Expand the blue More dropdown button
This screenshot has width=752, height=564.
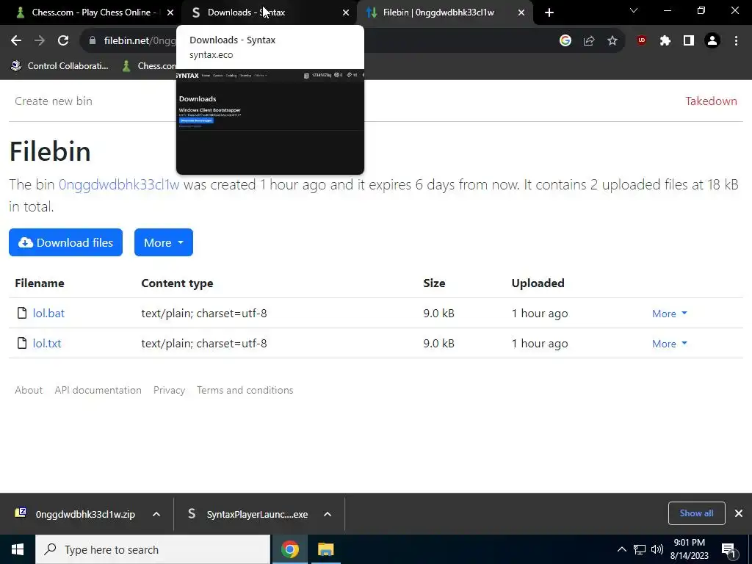[164, 242]
